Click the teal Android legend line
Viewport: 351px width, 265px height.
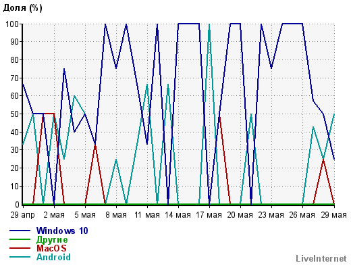[x=20, y=257]
